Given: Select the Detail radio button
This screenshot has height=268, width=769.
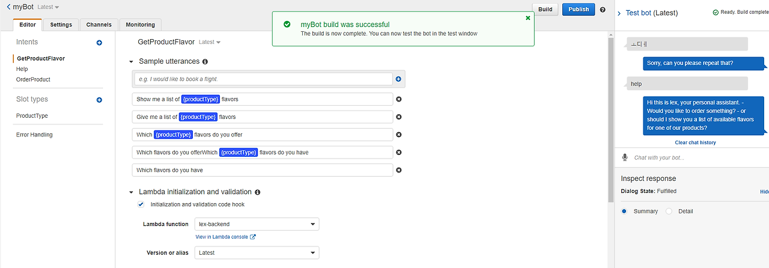Looking at the screenshot, I should pos(669,212).
